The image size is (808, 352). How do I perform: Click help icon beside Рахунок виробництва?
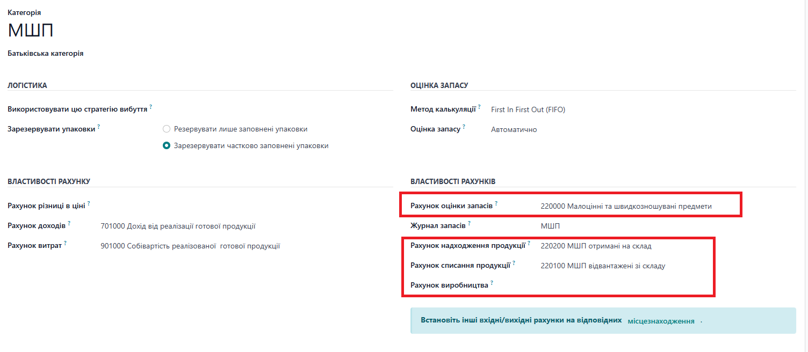tap(492, 283)
